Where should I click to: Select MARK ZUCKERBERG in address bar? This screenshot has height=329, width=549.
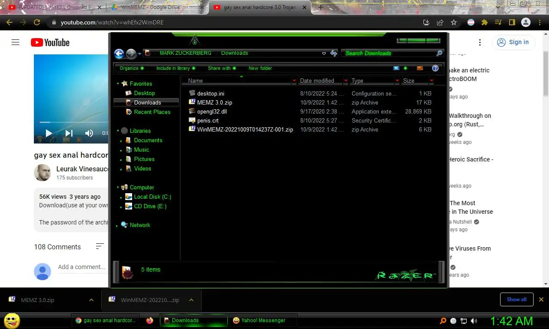pos(185,53)
